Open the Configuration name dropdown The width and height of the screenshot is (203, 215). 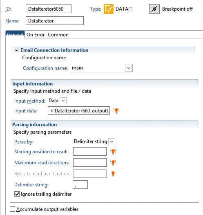[128, 68]
